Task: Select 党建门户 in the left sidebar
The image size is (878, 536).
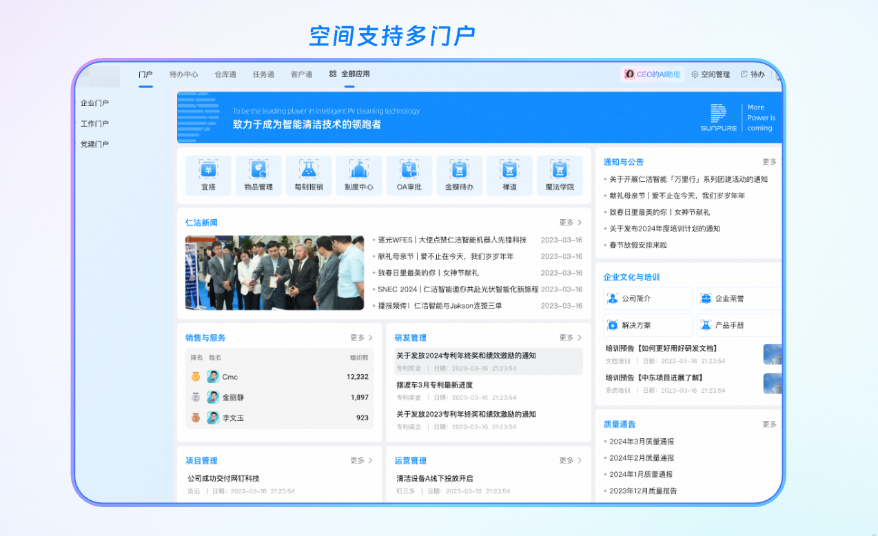Action: 94,145
